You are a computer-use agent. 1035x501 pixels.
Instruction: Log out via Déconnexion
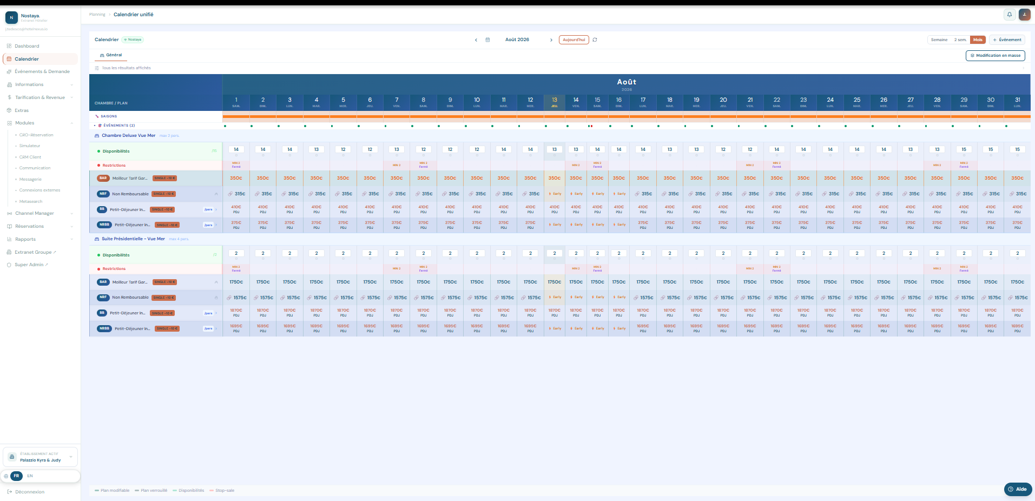tap(26, 492)
